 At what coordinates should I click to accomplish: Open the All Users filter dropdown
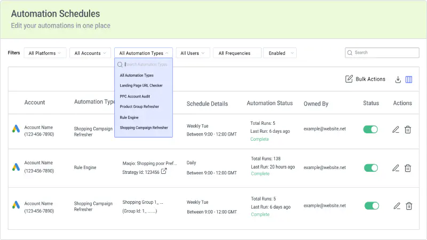193,53
